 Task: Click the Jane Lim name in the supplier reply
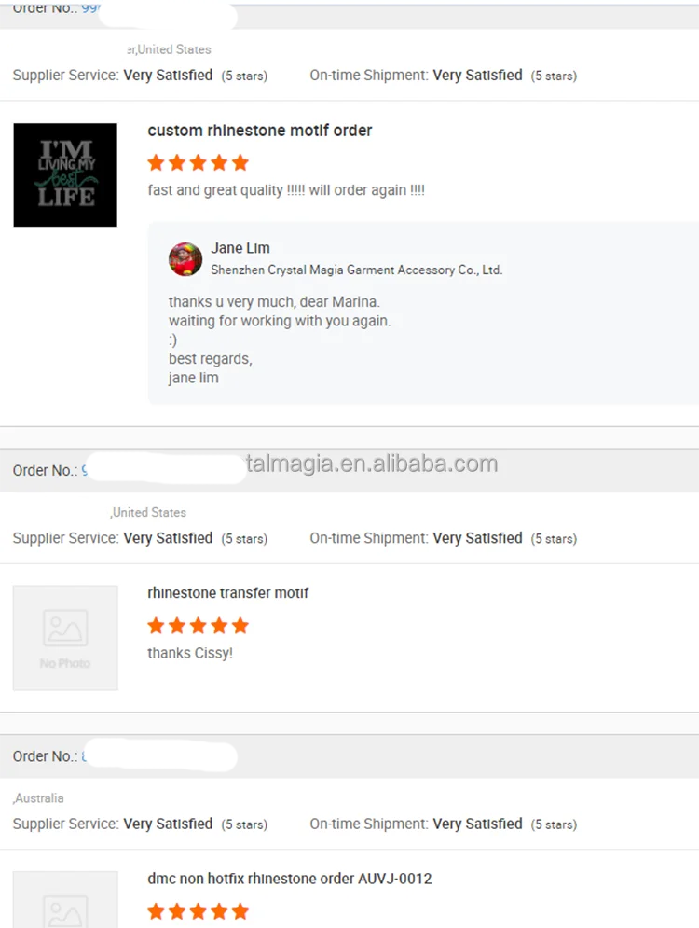click(x=240, y=248)
